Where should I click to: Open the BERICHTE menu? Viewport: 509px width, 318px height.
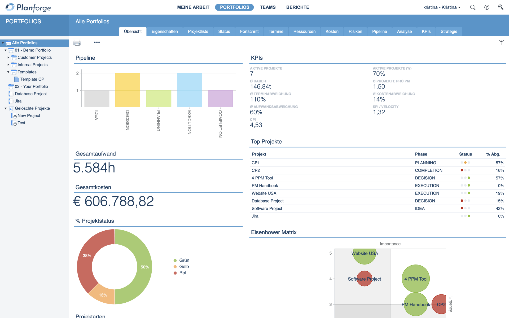point(297,7)
